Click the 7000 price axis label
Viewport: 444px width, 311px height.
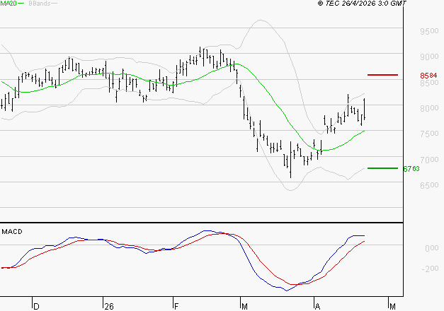coord(429,160)
